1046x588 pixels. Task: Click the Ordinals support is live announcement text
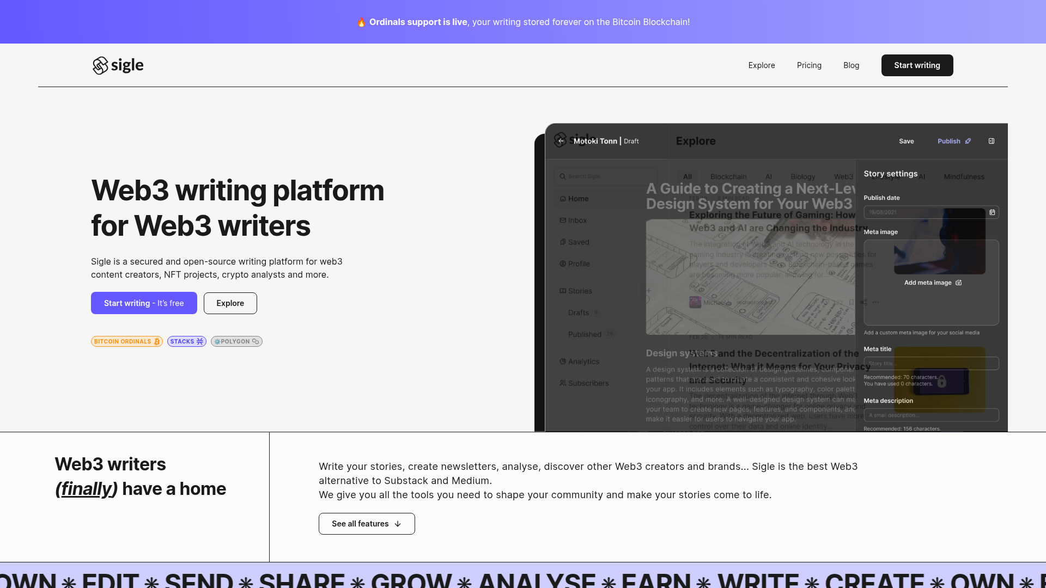click(418, 22)
